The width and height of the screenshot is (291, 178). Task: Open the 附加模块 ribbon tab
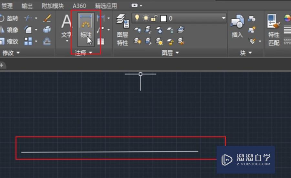(x=53, y=6)
